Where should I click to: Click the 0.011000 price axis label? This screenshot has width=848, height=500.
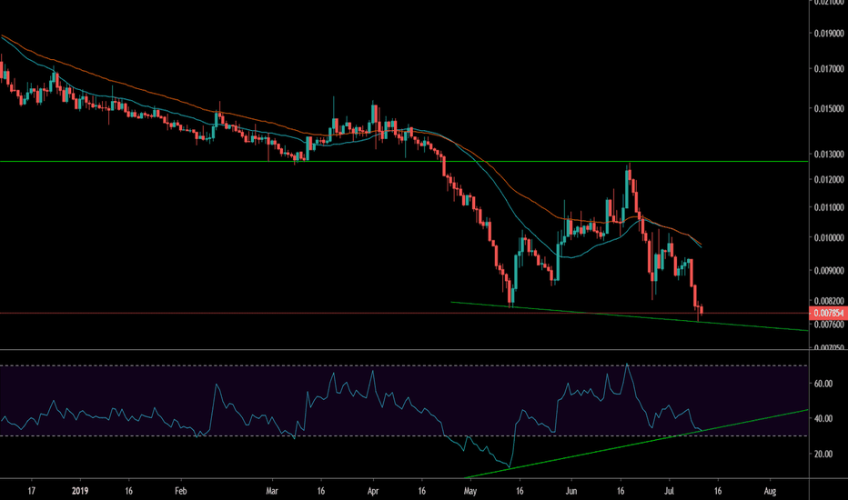[x=829, y=207]
